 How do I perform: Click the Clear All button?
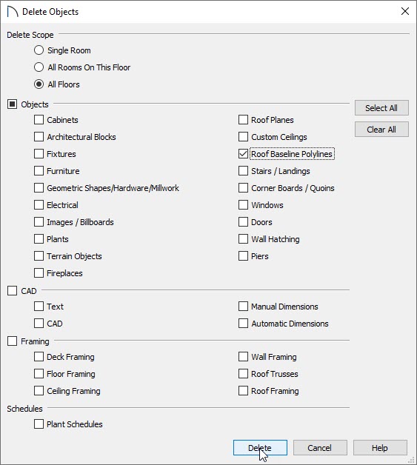click(x=381, y=130)
